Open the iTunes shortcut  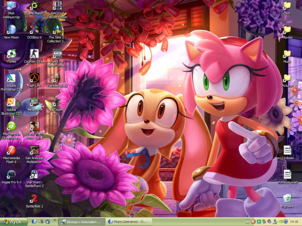click(x=11, y=54)
